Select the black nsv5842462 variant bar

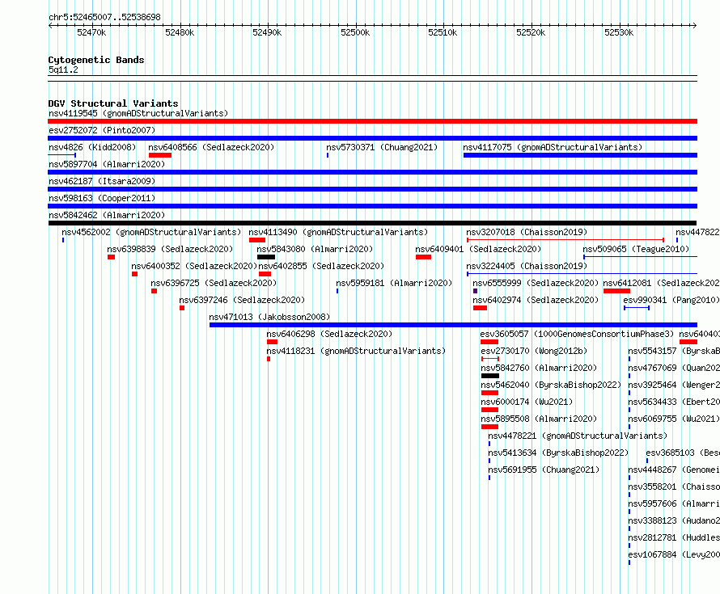click(372, 223)
